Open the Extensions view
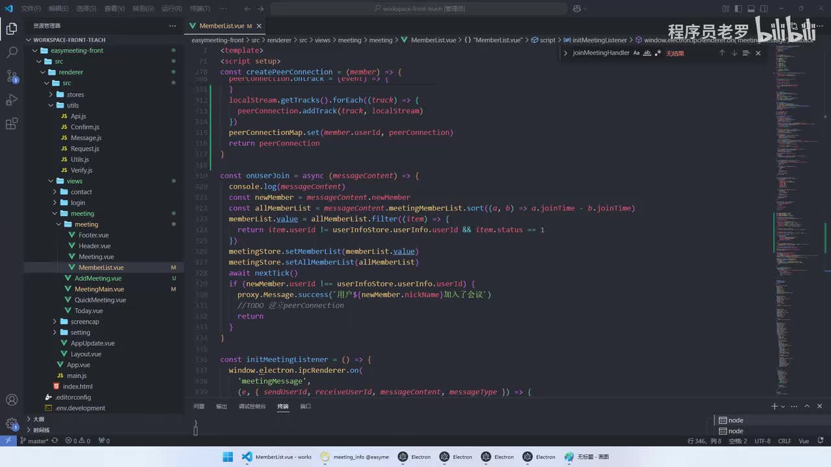This screenshot has width=831, height=467. [x=12, y=123]
